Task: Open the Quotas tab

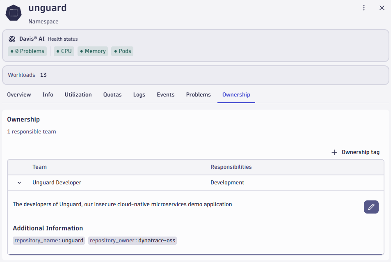Action: [x=112, y=94]
